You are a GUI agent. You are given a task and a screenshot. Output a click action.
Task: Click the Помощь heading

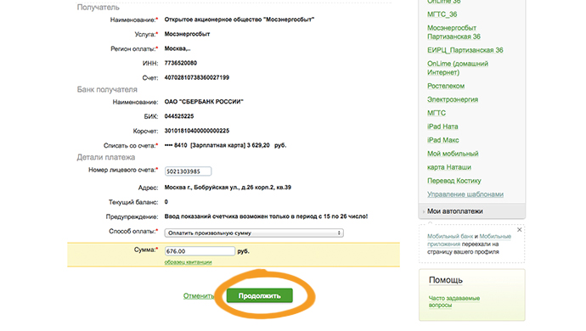[x=446, y=280]
